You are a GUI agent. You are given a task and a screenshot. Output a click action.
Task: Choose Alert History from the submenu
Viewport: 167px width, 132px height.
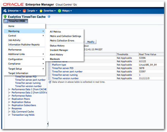(65, 55)
